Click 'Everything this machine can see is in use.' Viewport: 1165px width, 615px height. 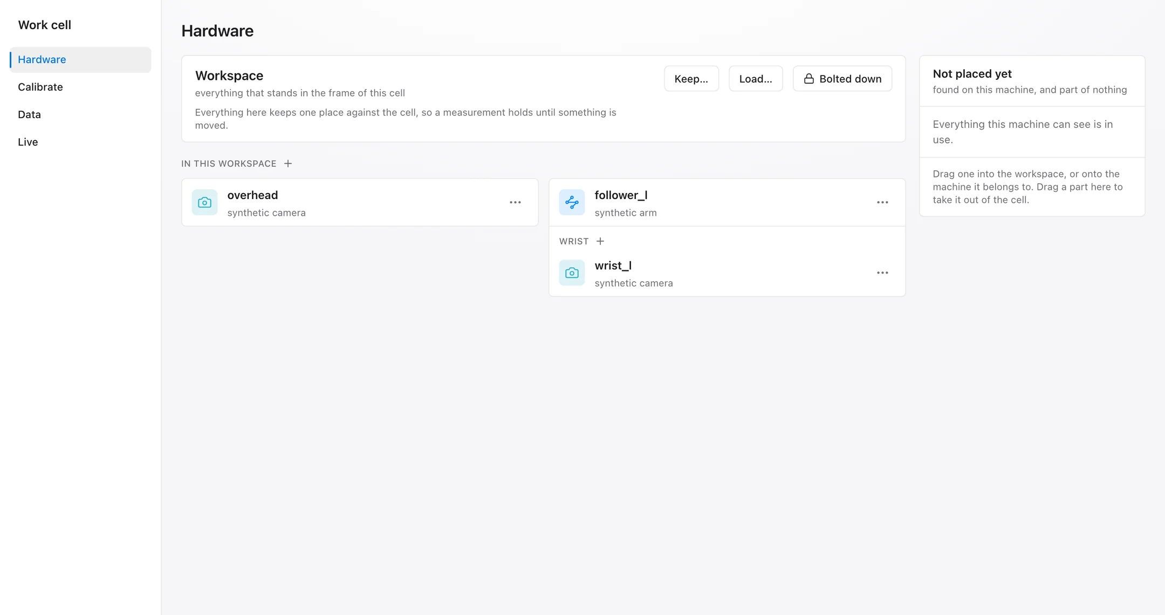tap(1023, 132)
